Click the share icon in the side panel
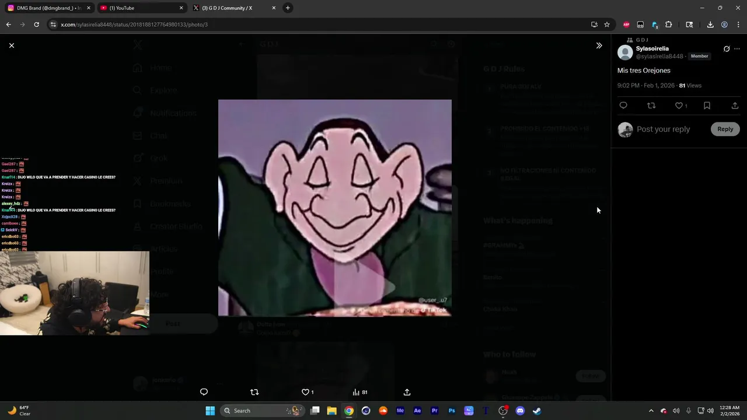The width and height of the screenshot is (747, 420). coord(735,106)
